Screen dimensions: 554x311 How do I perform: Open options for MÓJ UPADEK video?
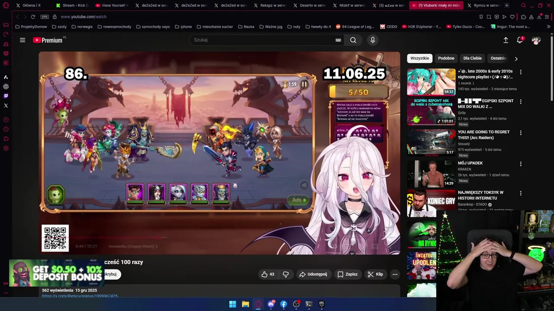[x=521, y=164]
